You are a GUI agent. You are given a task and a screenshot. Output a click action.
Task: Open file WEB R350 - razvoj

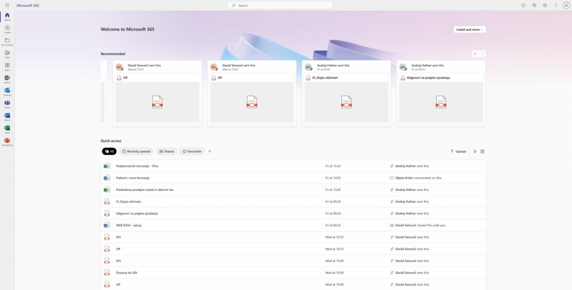[130, 225]
